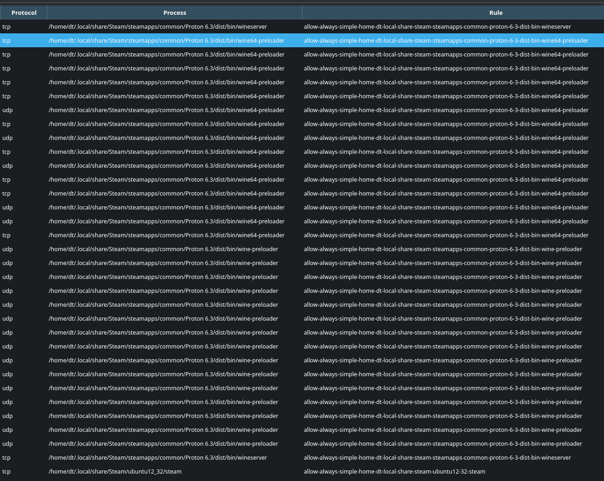Select the second udp wine64-preloader entry
This screenshot has height=481, width=604.
coord(186,138)
